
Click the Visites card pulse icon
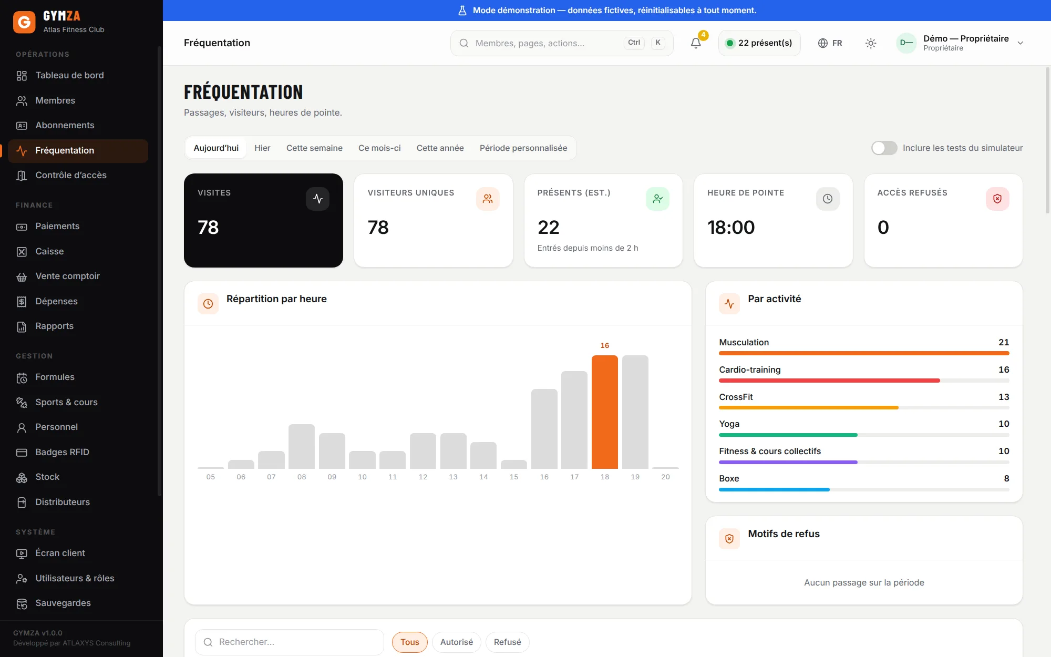click(x=318, y=199)
